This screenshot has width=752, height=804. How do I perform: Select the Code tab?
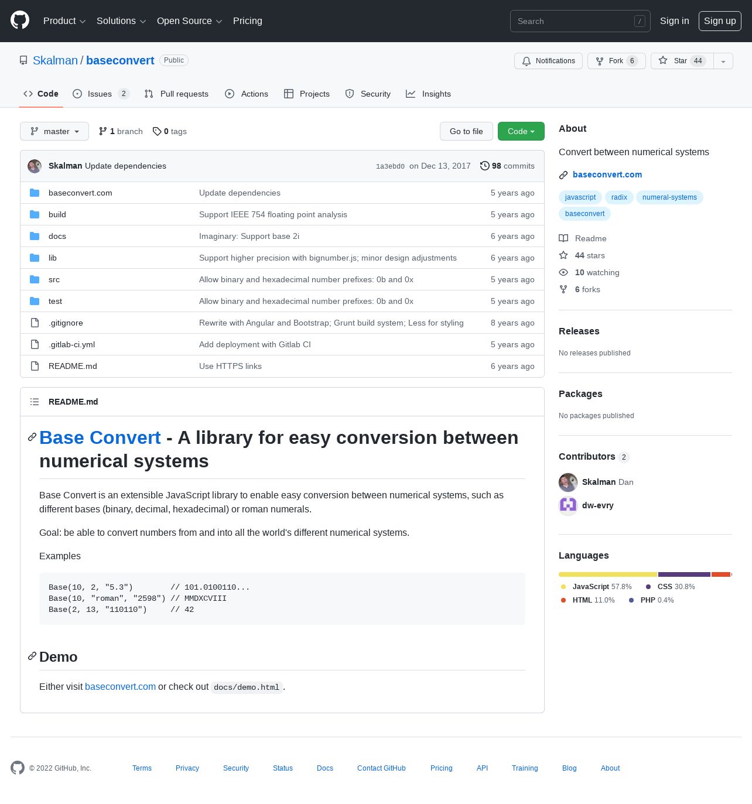tap(41, 94)
